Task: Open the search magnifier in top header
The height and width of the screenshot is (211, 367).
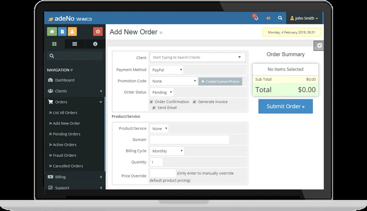Action: pos(280,18)
